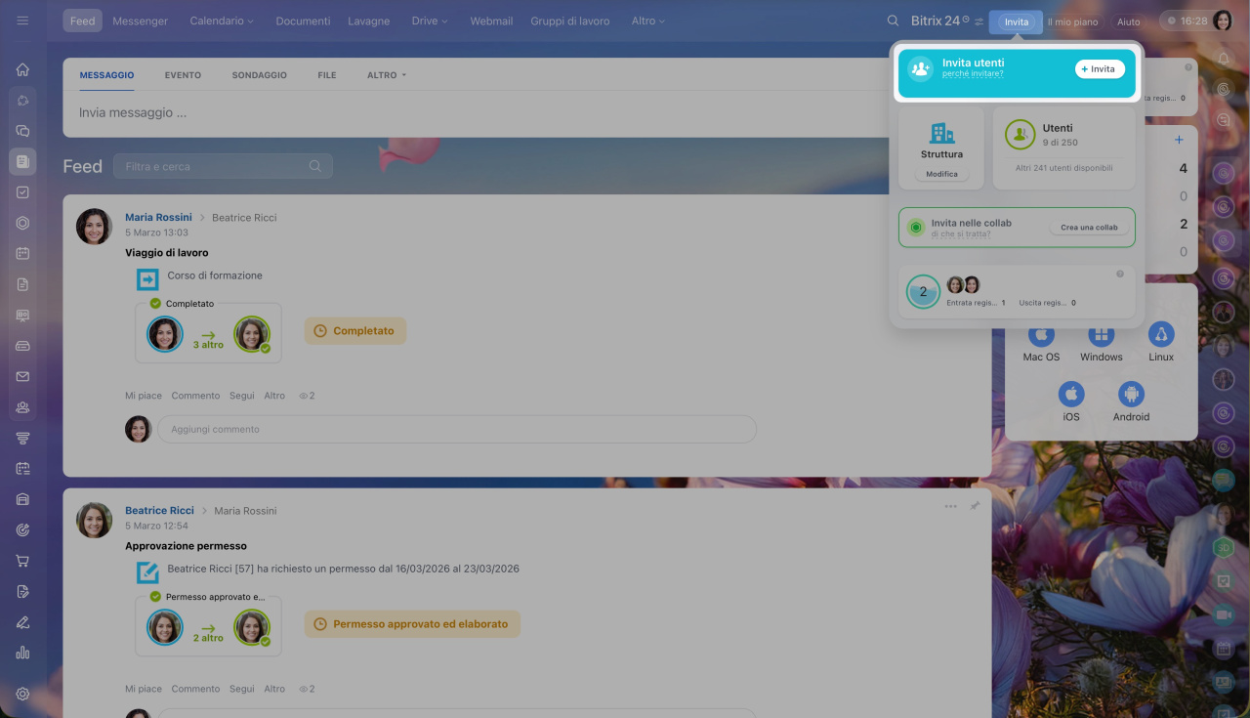Switch to the SONDAGGIO tab
The image size is (1250, 718).
point(259,75)
